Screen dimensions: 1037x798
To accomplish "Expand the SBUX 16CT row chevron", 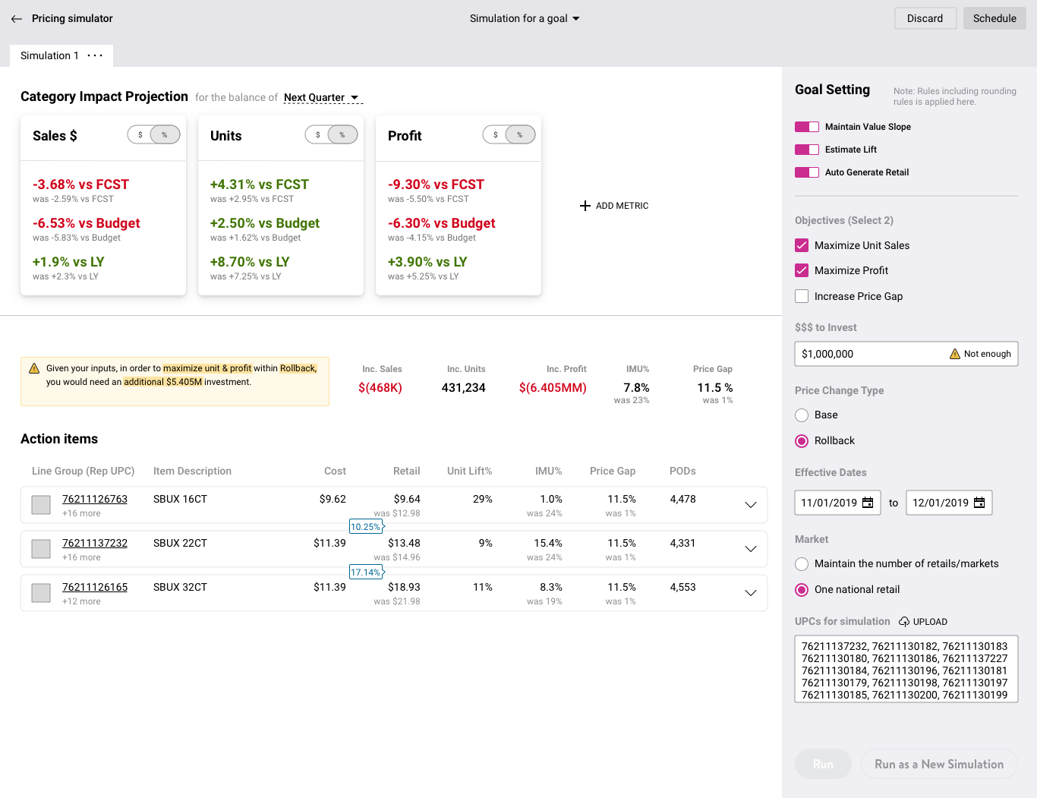I will (751, 505).
